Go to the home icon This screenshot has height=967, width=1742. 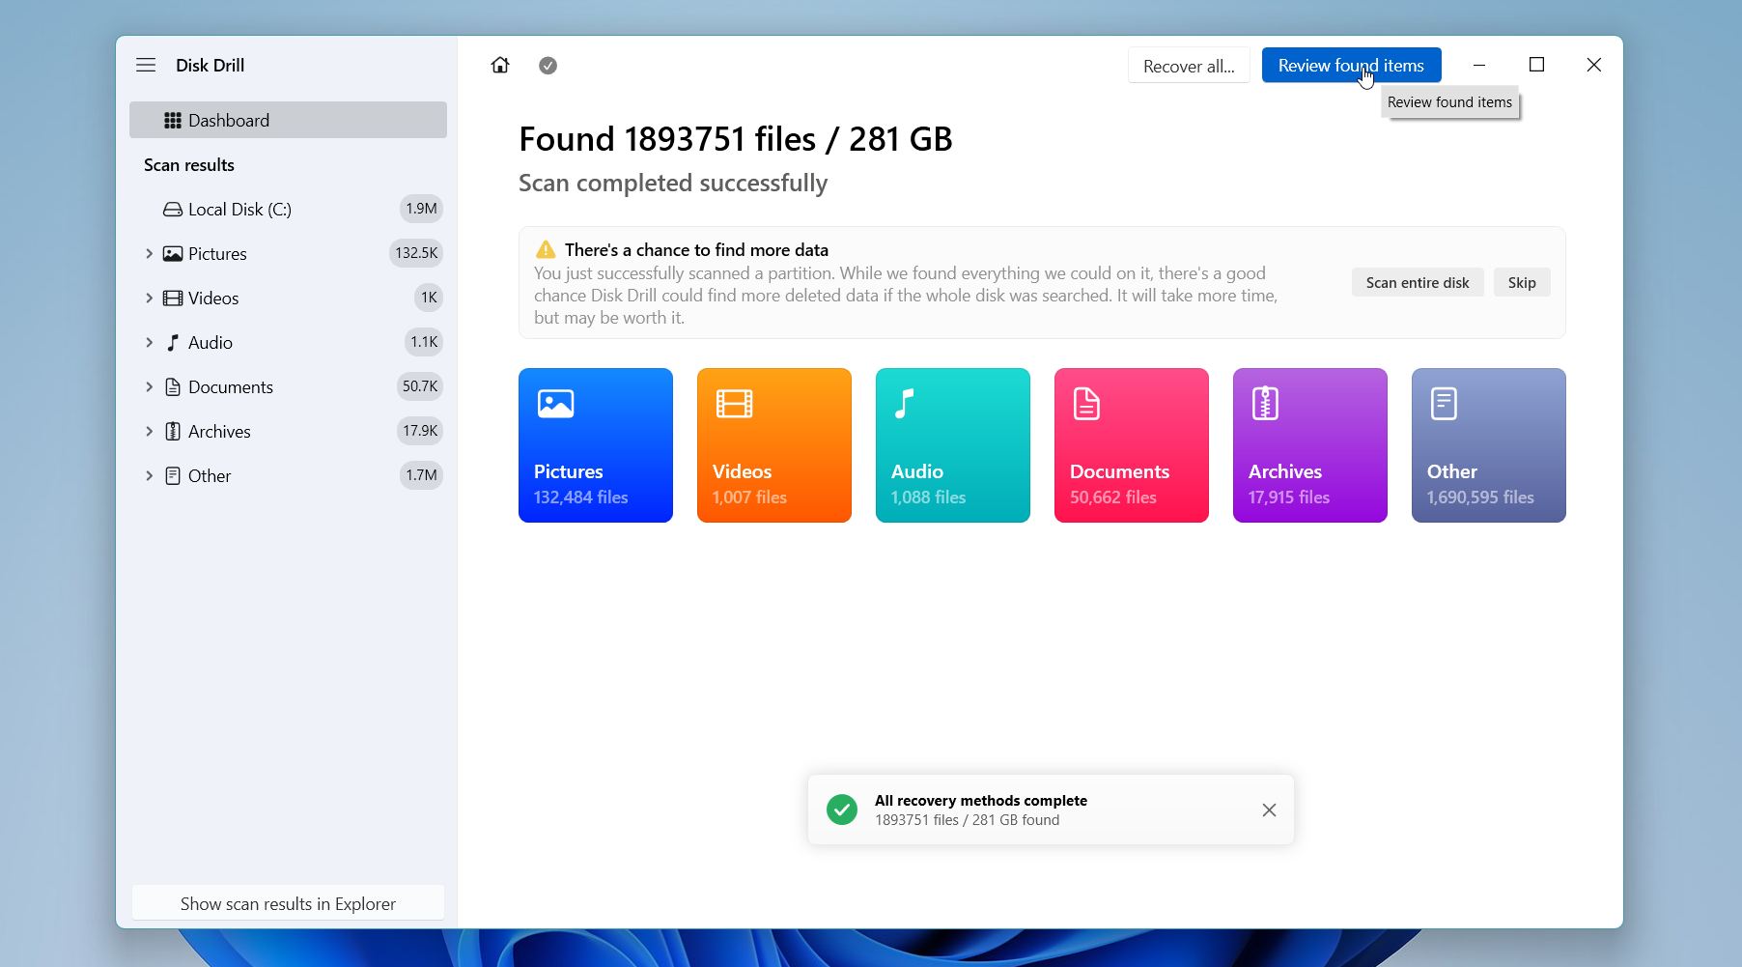point(500,65)
